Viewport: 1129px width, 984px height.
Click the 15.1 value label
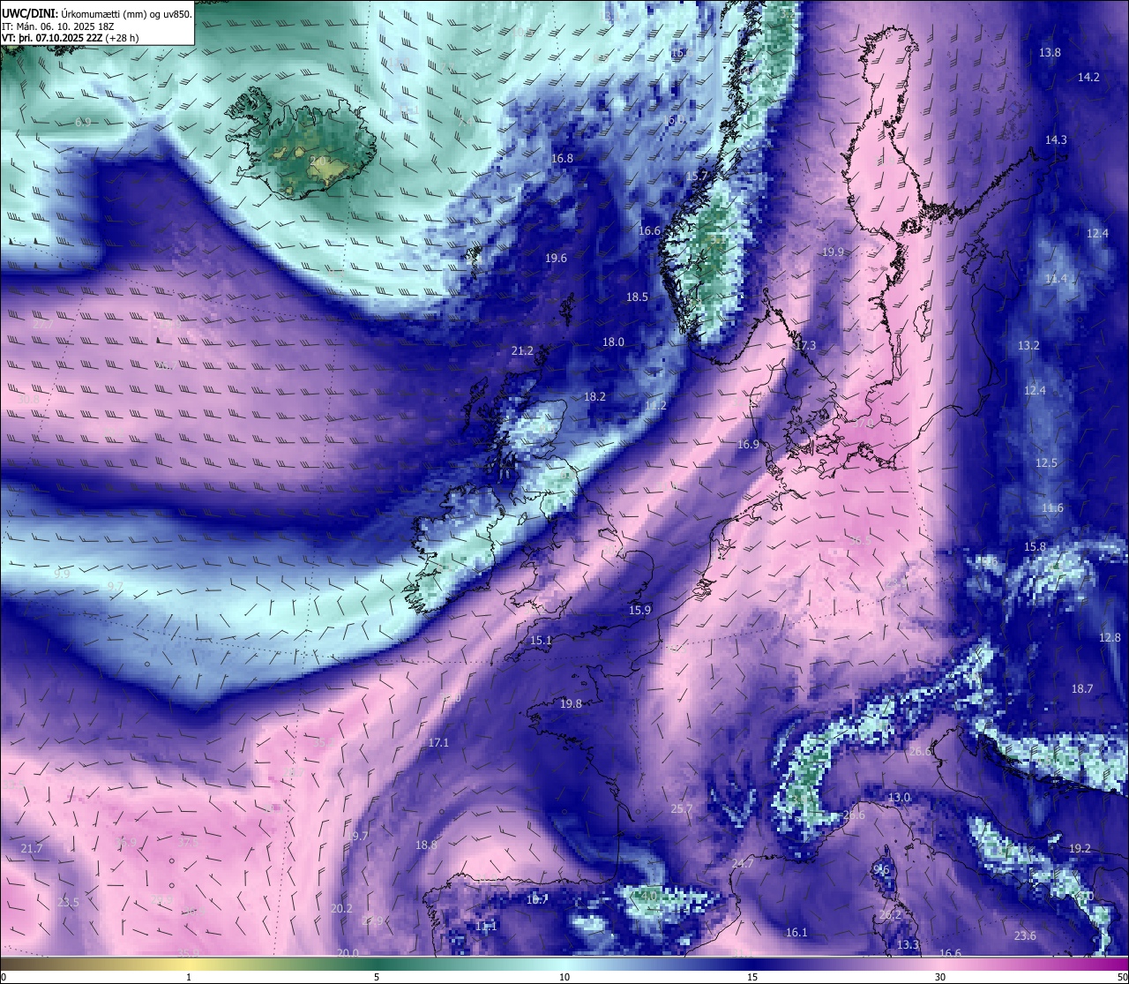[541, 641]
